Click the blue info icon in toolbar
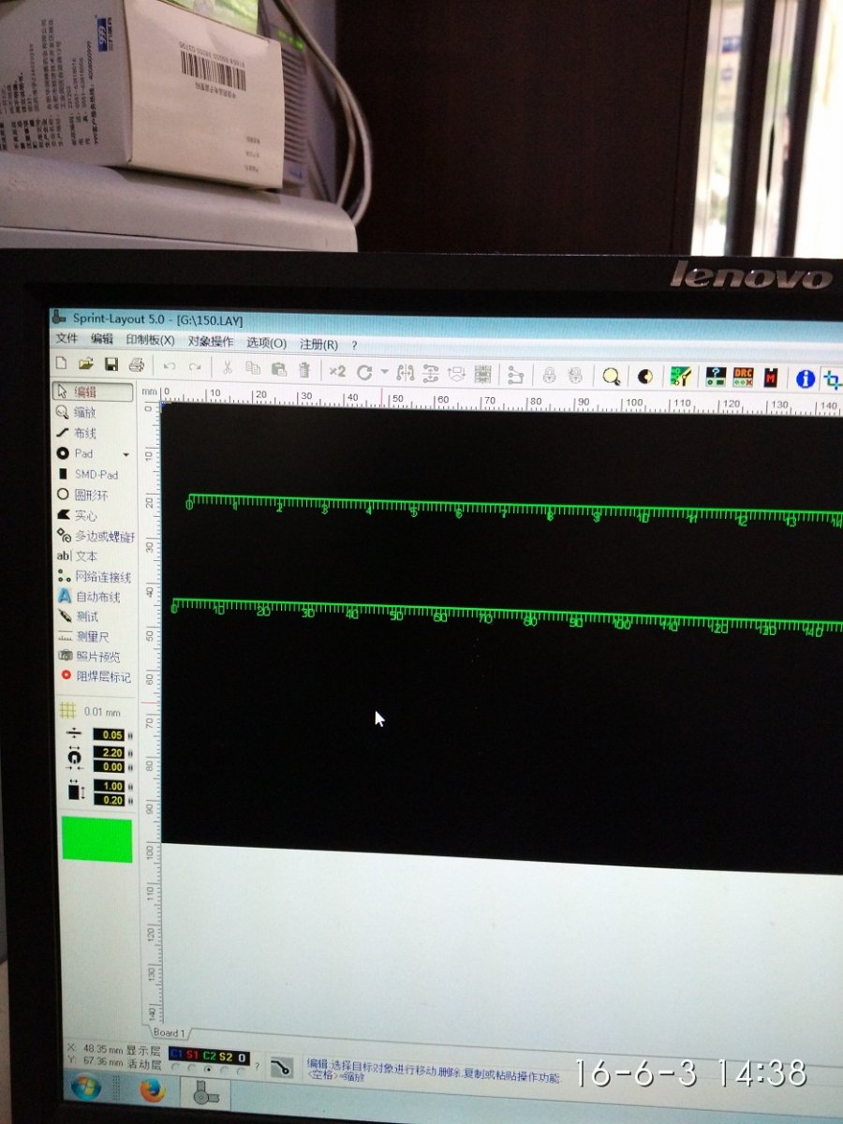 [x=804, y=378]
